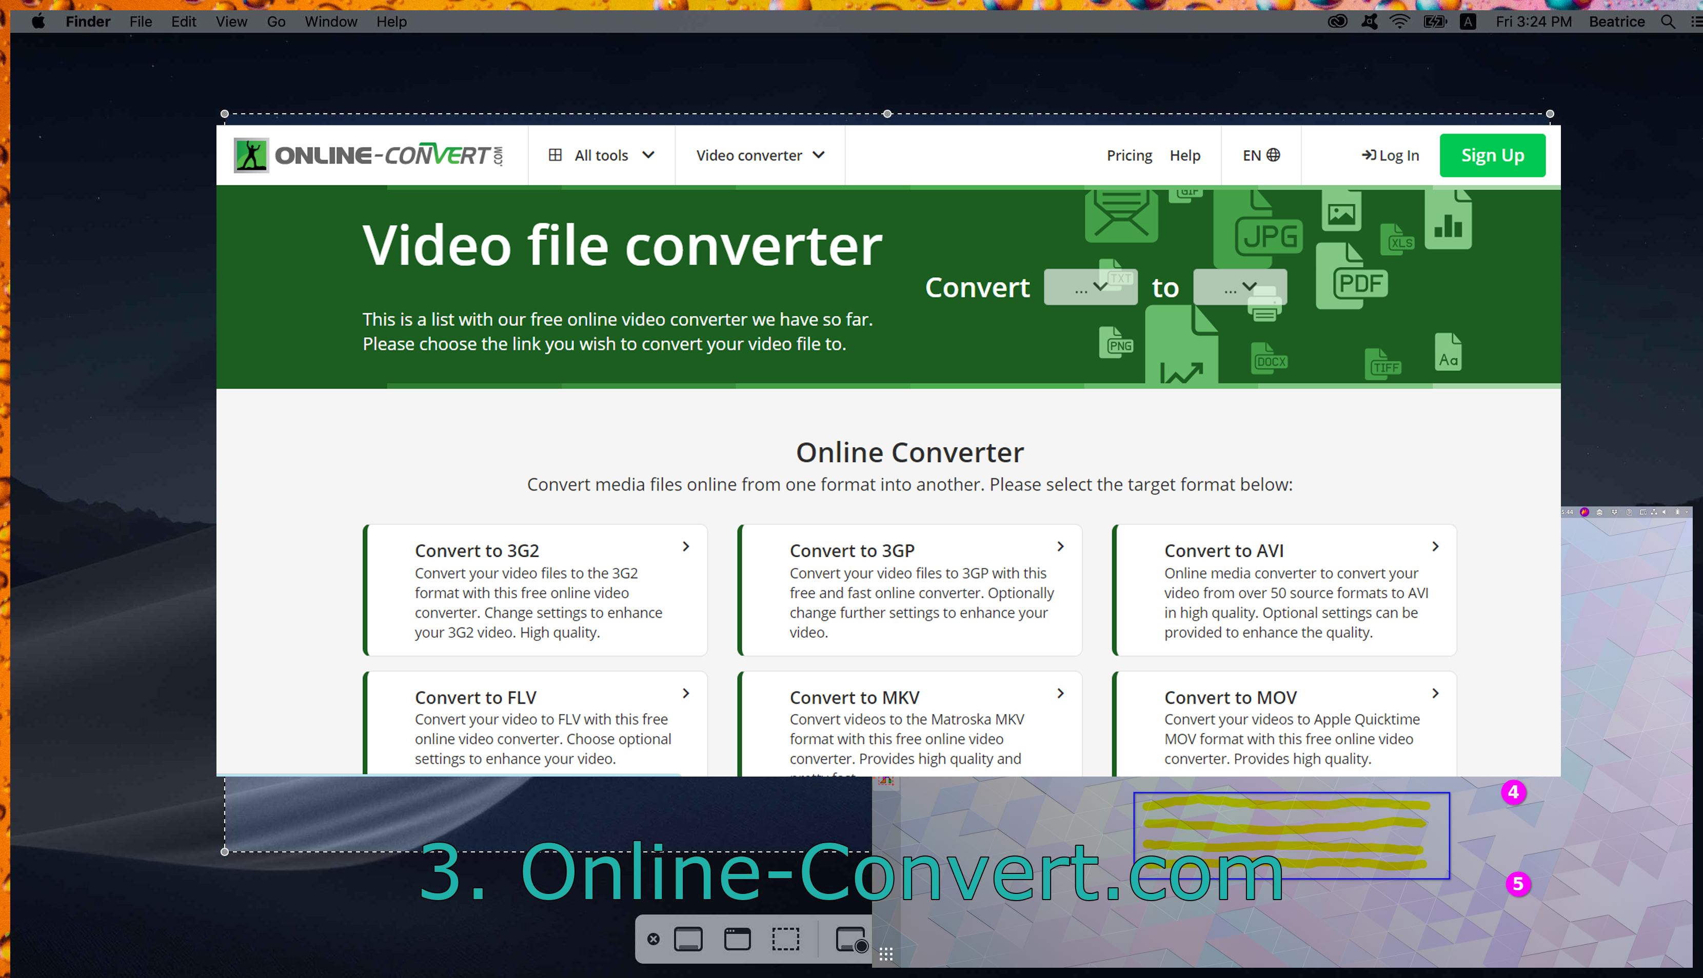Open the keyboard input source menu
The height and width of the screenshot is (978, 1703).
tap(1468, 22)
